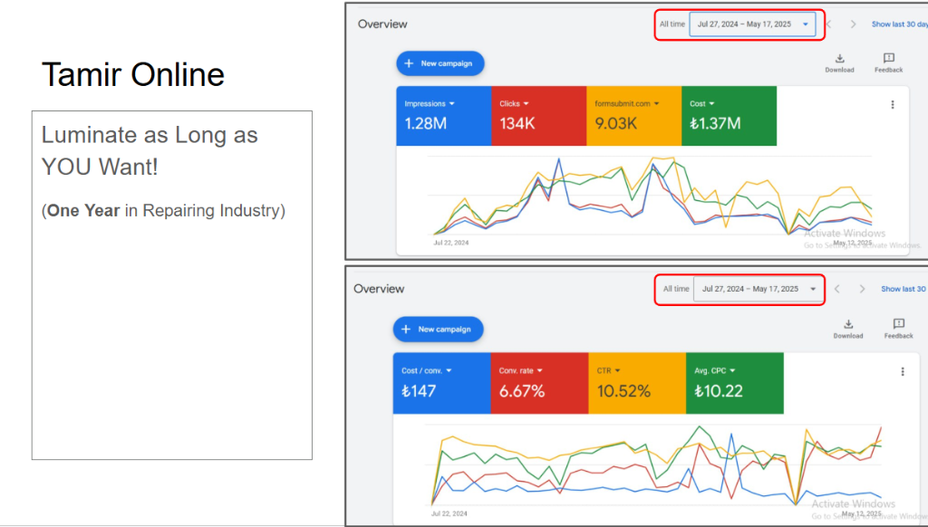Open the formsubmit.com metric dropdown
Viewport: 928px width, 527px height.
click(627, 103)
